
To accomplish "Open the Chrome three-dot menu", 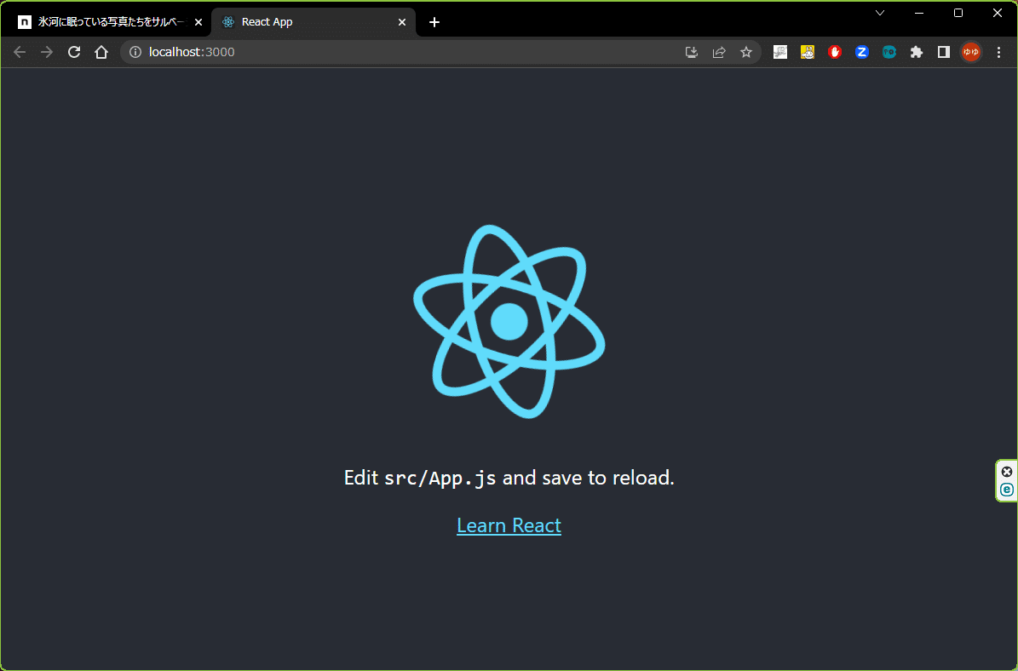I will coord(998,52).
